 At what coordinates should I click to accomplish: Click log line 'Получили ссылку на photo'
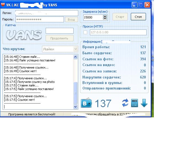click(36, 82)
